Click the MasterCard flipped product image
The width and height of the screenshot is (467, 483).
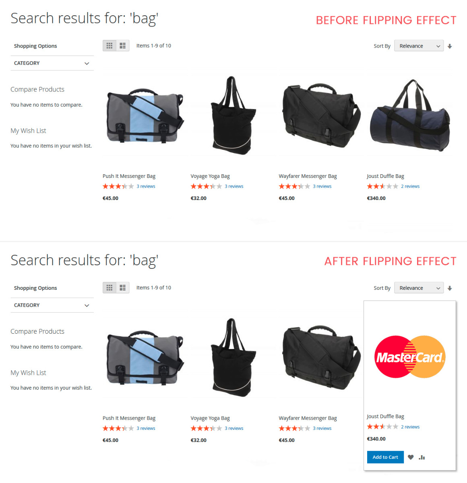coord(410,357)
